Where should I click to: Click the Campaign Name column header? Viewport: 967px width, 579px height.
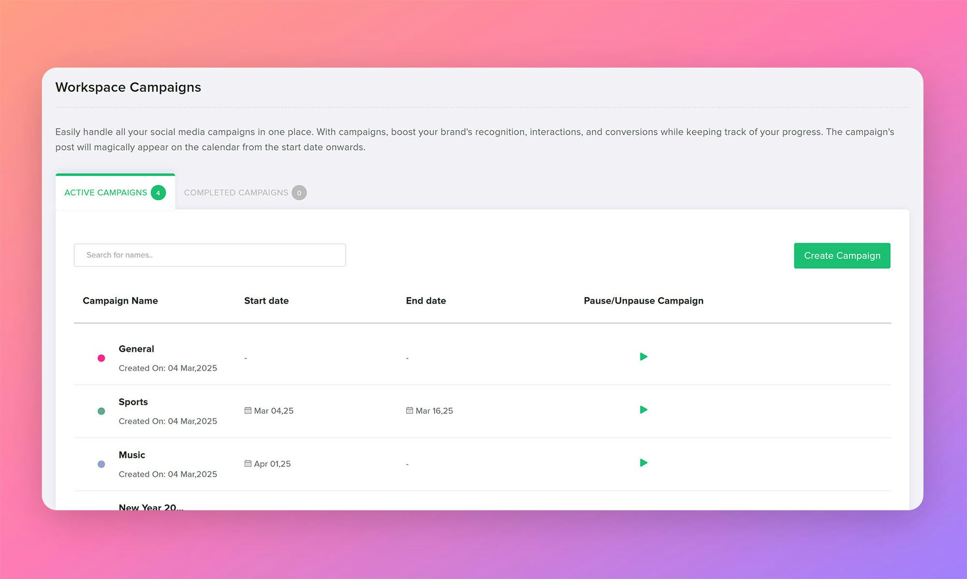120,301
